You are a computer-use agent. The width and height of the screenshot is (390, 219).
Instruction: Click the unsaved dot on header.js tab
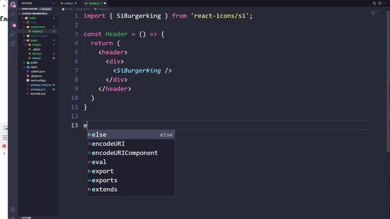click(105, 4)
